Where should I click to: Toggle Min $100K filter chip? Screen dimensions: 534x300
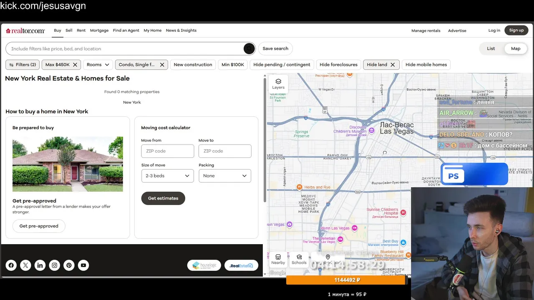pos(233,65)
